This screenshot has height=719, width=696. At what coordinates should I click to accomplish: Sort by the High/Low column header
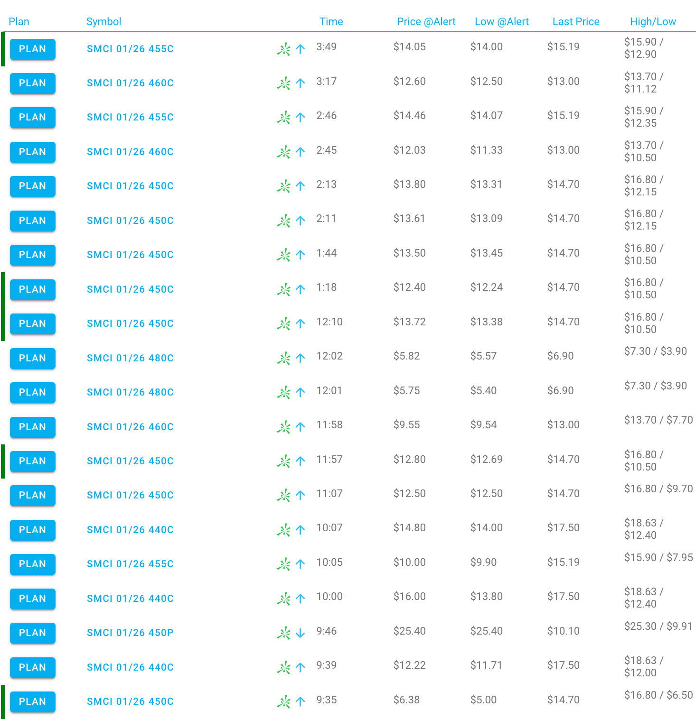(x=653, y=22)
